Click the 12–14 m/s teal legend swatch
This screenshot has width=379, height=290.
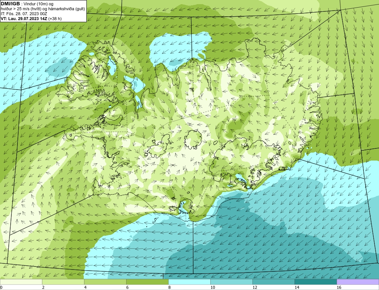click(273, 282)
